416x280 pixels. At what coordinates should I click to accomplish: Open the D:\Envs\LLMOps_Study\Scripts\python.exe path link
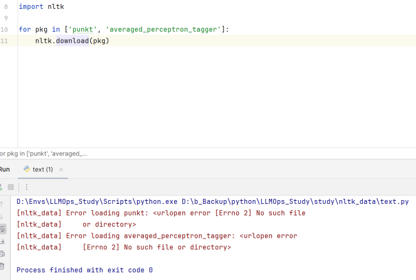[x=97, y=201]
